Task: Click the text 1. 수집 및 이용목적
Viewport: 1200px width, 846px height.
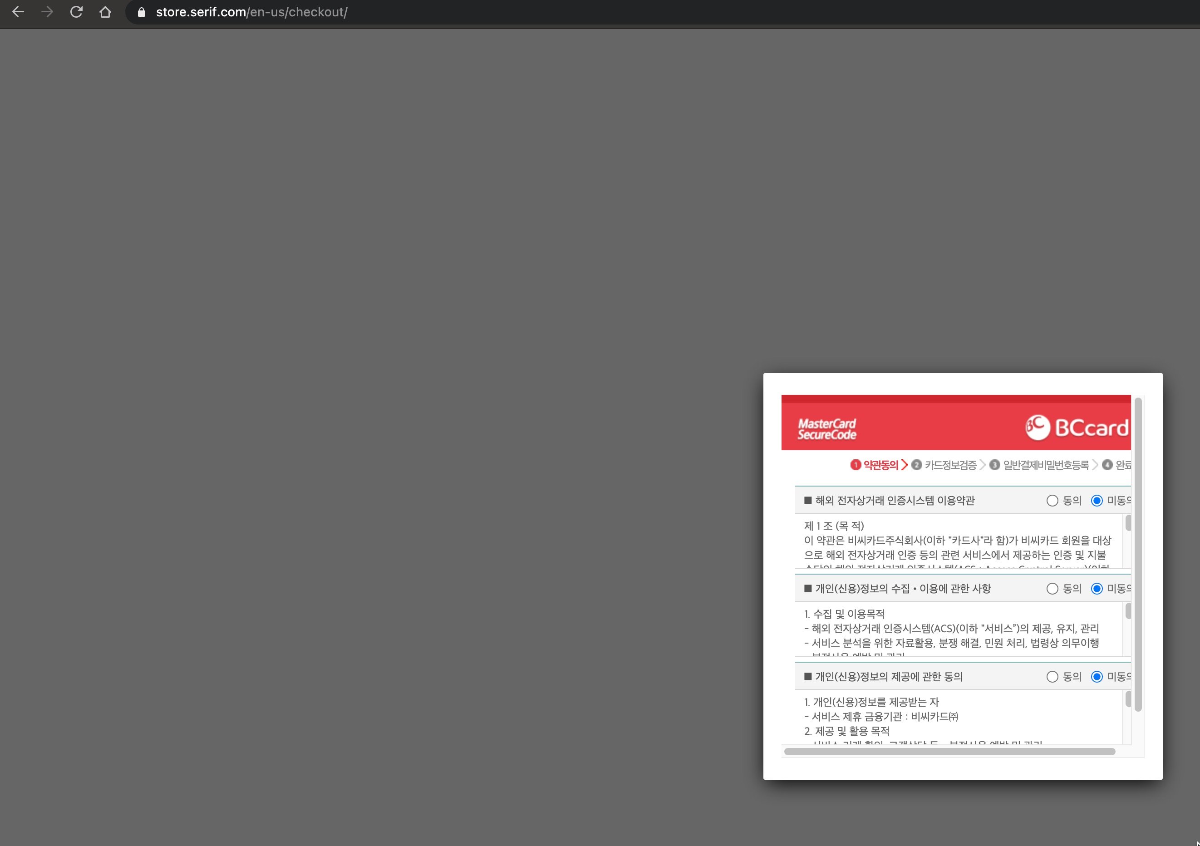Action: (845, 614)
